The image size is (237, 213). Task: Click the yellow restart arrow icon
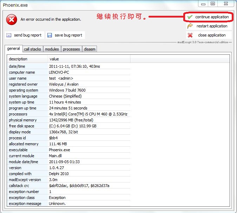pos(190,26)
